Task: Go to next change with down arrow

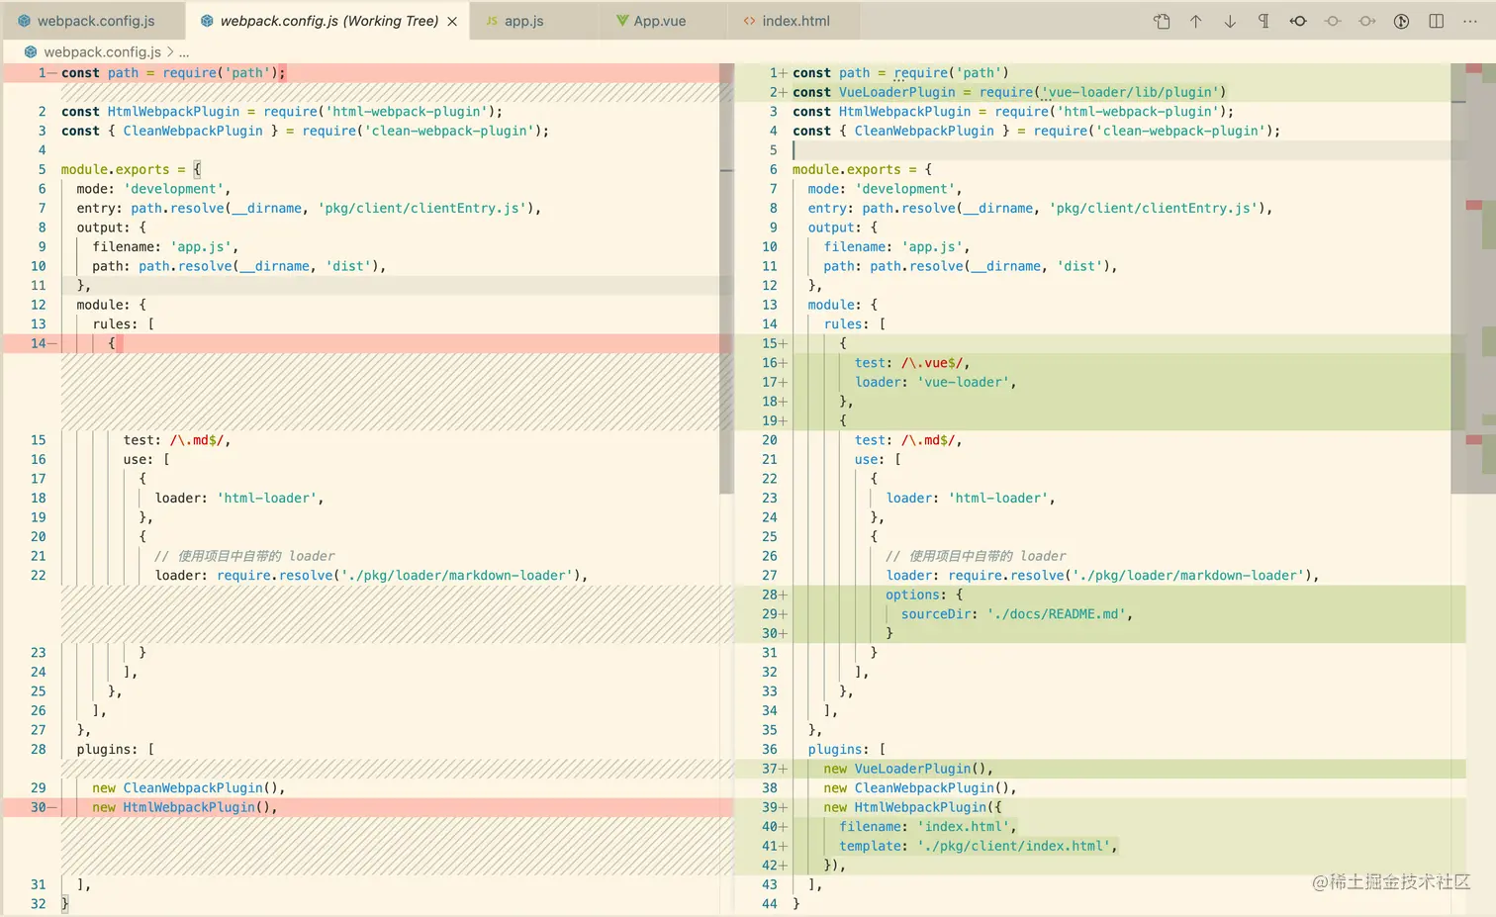Action: click(1230, 21)
